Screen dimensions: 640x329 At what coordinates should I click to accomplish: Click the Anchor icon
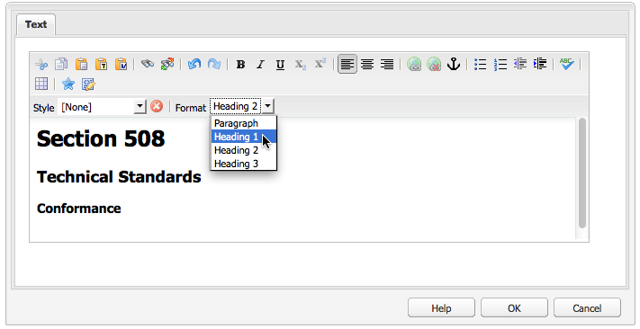pos(454,64)
